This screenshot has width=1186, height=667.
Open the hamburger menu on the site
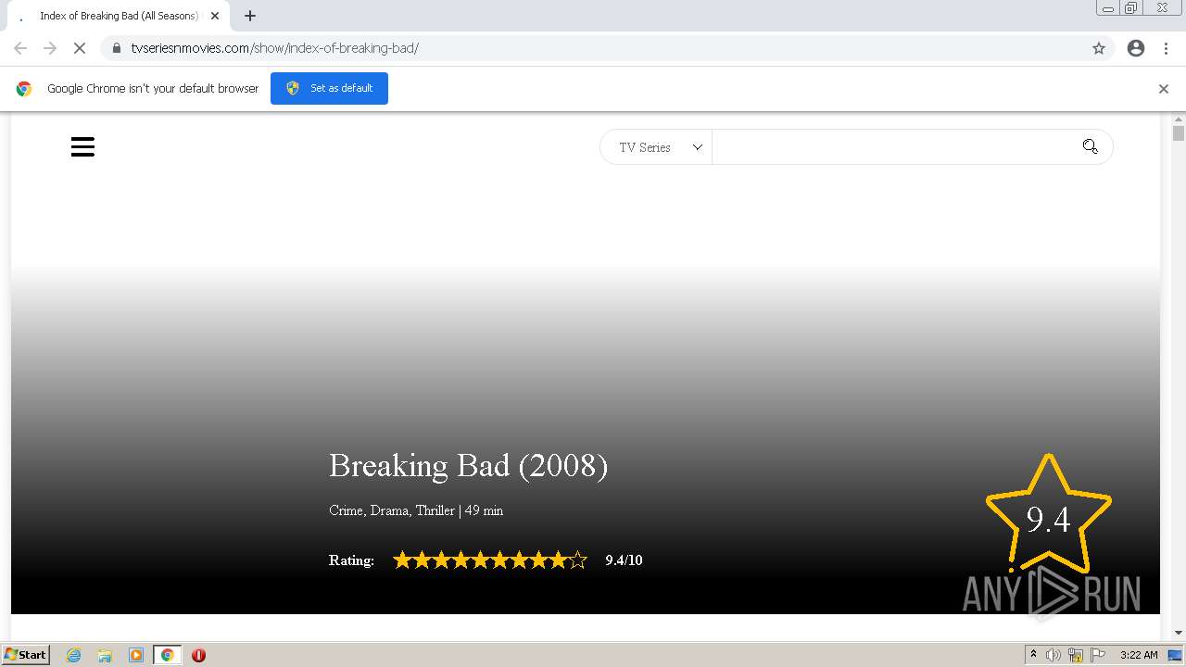point(82,147)
